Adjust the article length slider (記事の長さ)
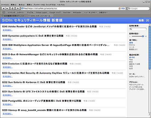 [x=143, y=36]
